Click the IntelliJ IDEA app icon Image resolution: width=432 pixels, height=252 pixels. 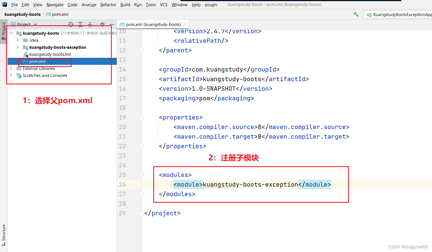pyautogui.click(x=5, y=5)
